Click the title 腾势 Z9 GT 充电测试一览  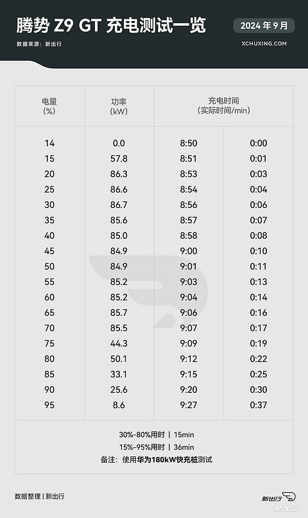pos(111,26)
